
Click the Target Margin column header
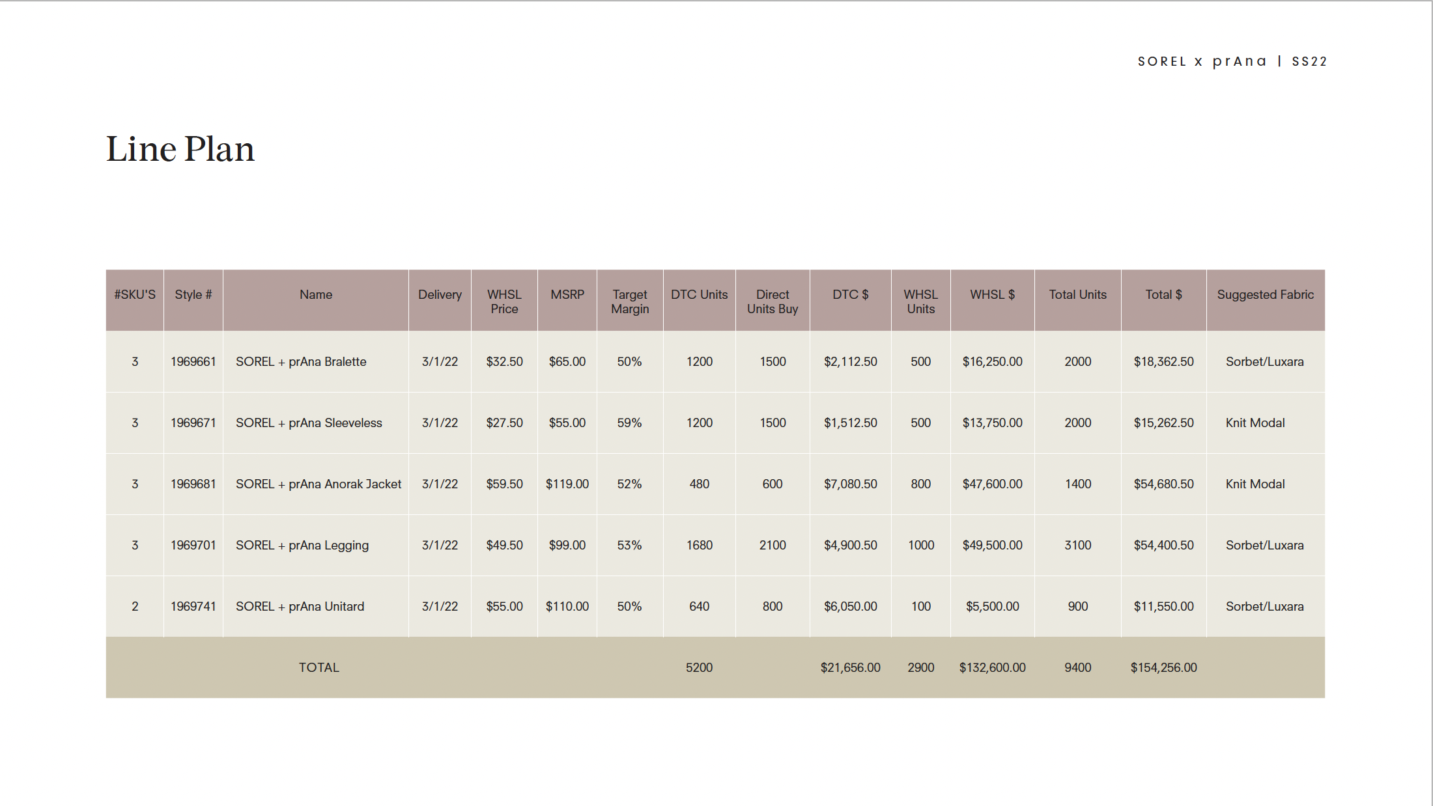click(629, 301)
